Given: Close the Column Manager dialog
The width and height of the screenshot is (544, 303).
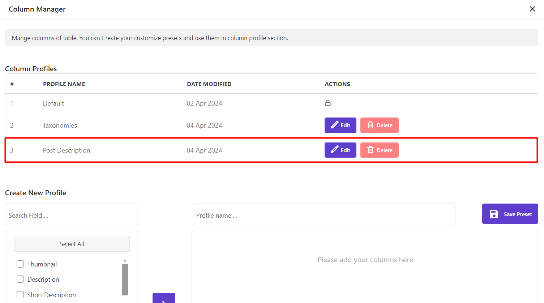Looking at the screenshot, I should tap(532, 9).
